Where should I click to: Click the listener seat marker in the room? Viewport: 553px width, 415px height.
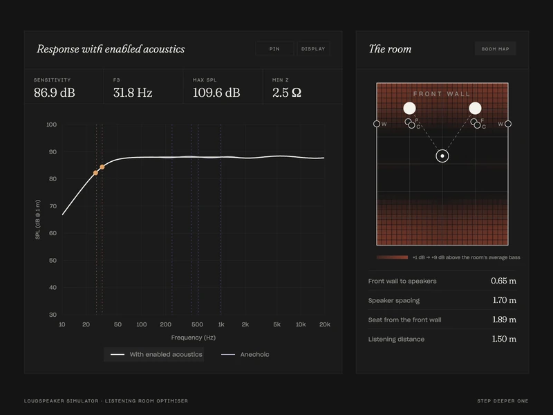(442, 156)
